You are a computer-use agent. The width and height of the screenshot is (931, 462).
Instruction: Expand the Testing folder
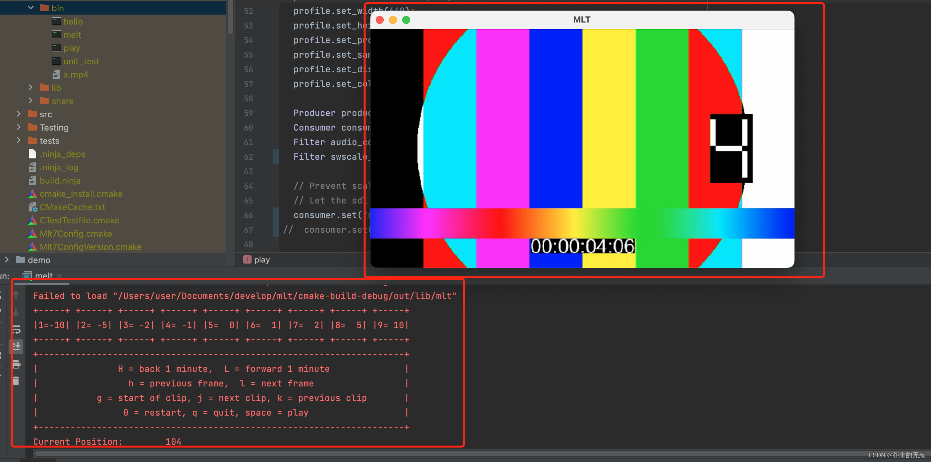[19, 127]
